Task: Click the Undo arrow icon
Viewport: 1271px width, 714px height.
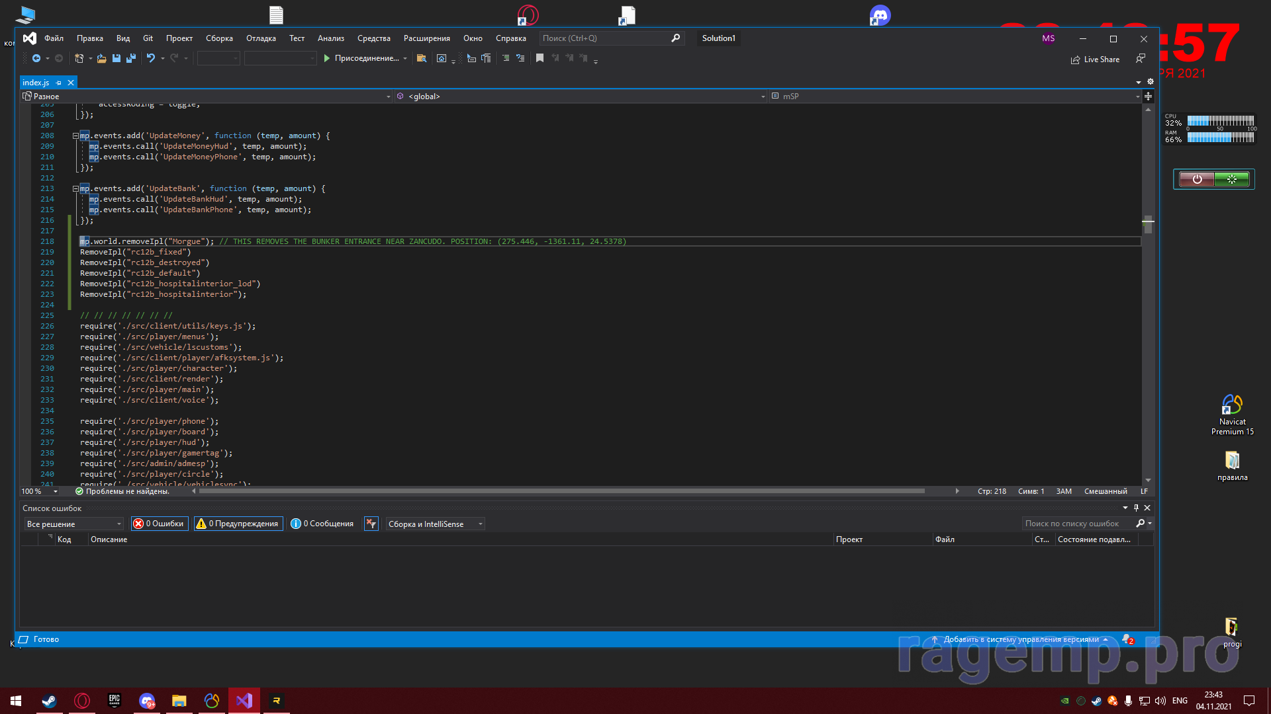Action: point(151,58)
